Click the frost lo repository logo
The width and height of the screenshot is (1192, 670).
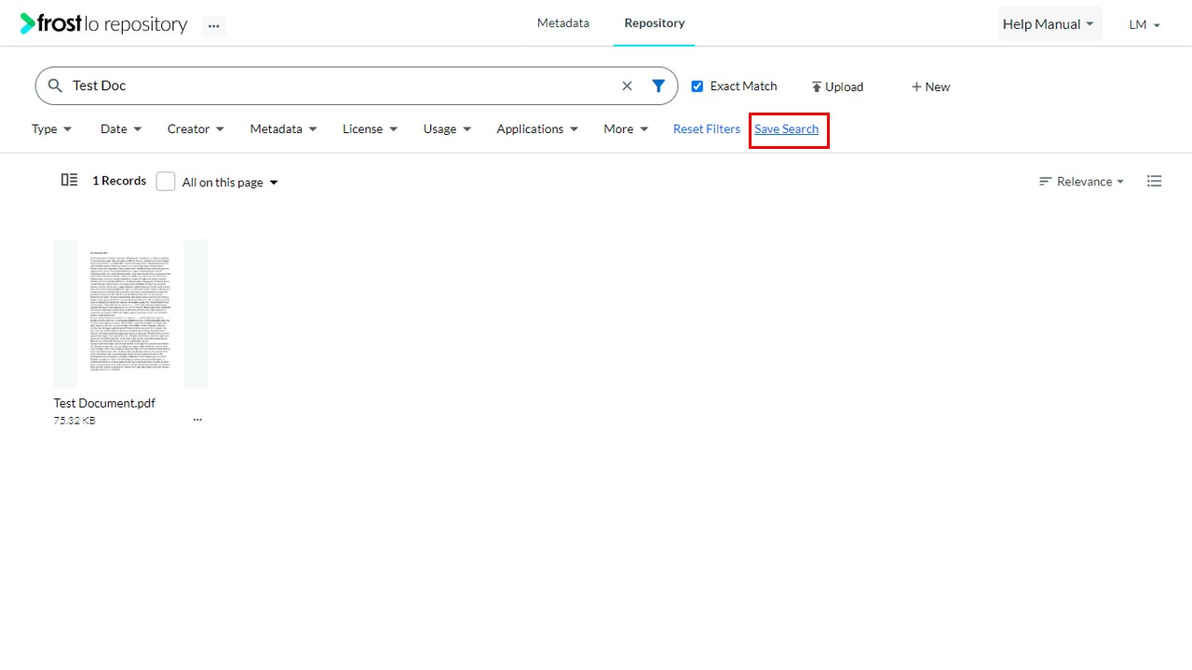coord(103,24)
